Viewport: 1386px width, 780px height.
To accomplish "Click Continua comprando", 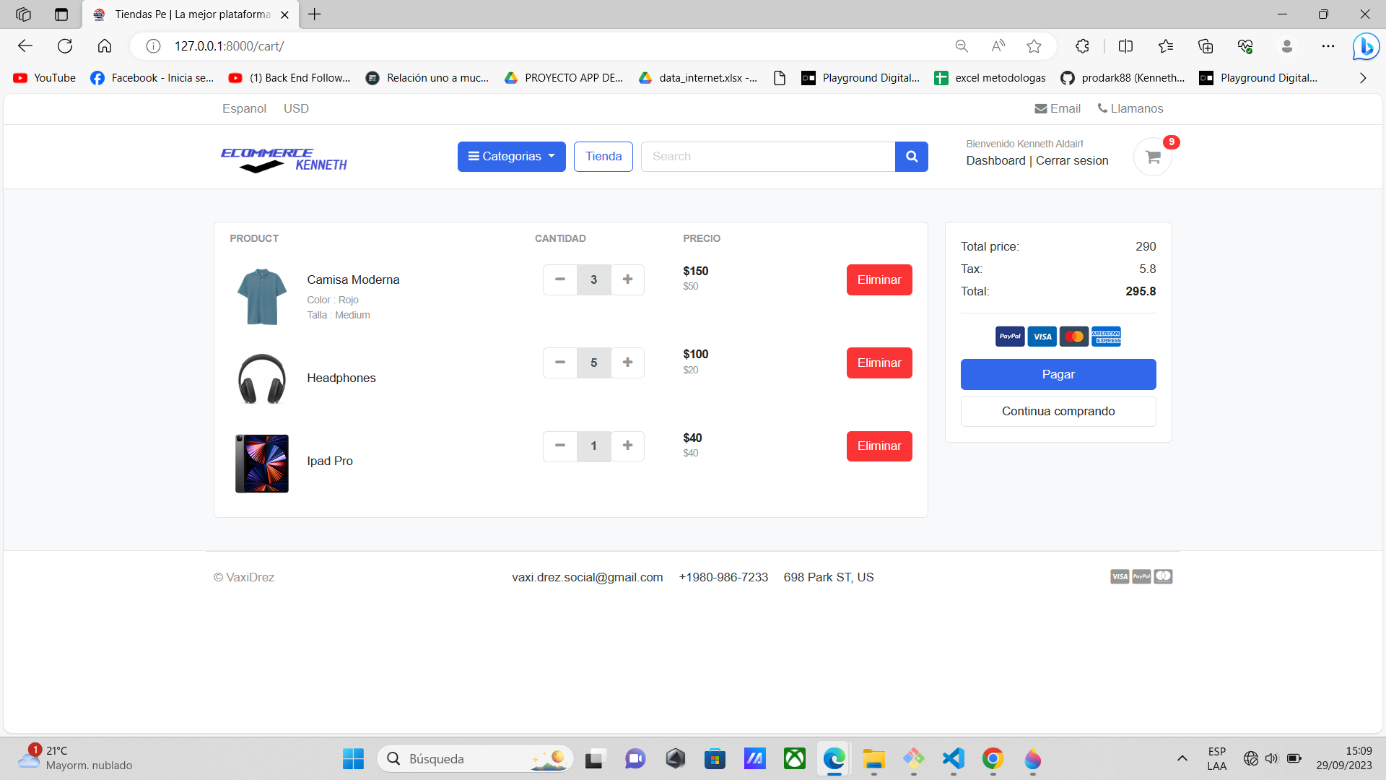I will pyautogui.click(x=1058, y=410).
